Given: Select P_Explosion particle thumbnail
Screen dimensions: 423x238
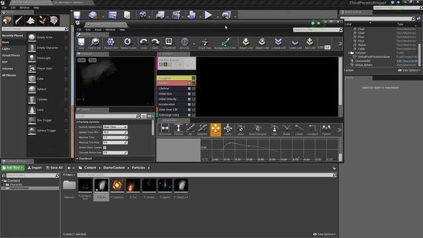Looking at the screenshot, I should pos(117,185).
